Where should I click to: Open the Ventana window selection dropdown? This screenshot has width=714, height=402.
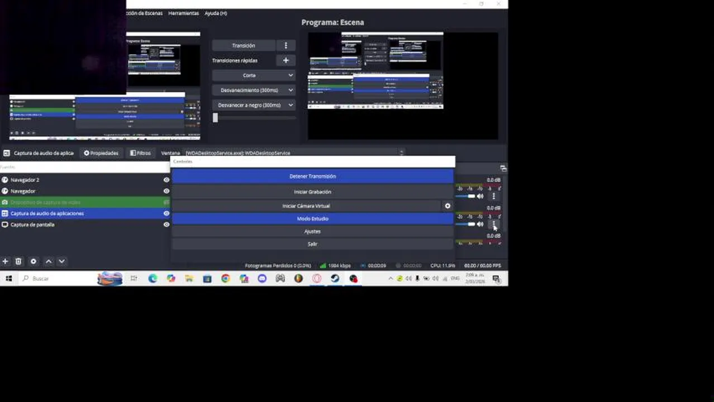point(294,153)
